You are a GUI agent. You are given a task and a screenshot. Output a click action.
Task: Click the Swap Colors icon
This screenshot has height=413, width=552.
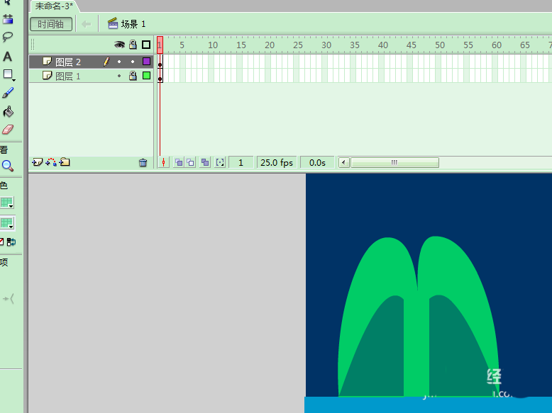click(x=11, y=242)
